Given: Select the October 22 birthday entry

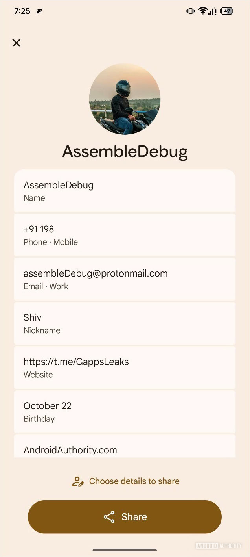Looking at the screenshot, I should click(x=125, y=412).
